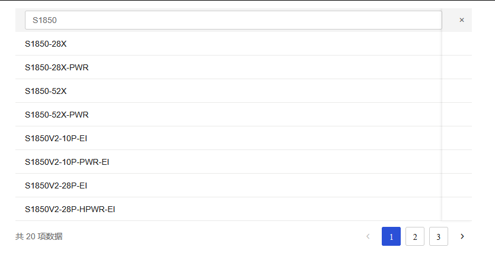Select S1850V2-10P-PWR-EI from results
This screenshot has height=257, width=495.
tap(67, 162)
